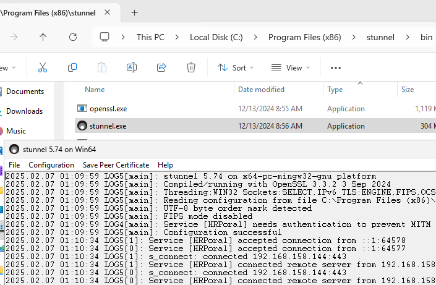Expand the View dropdown menu
436x285 pixels.
[x=290, y=67]
